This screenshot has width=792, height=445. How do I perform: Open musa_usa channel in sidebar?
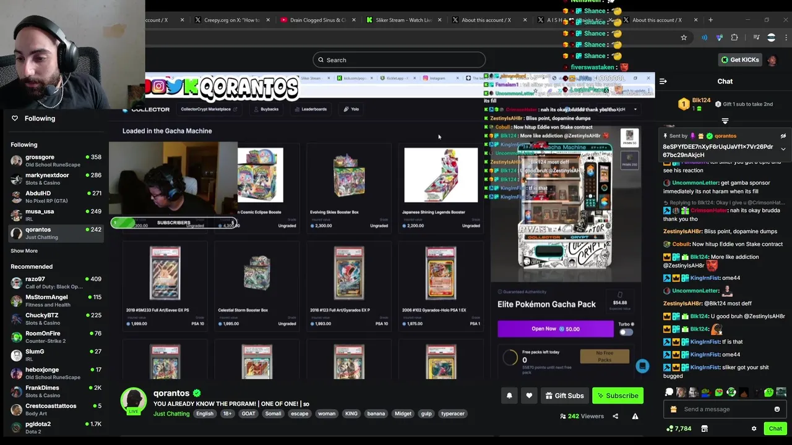click(56, 214)
